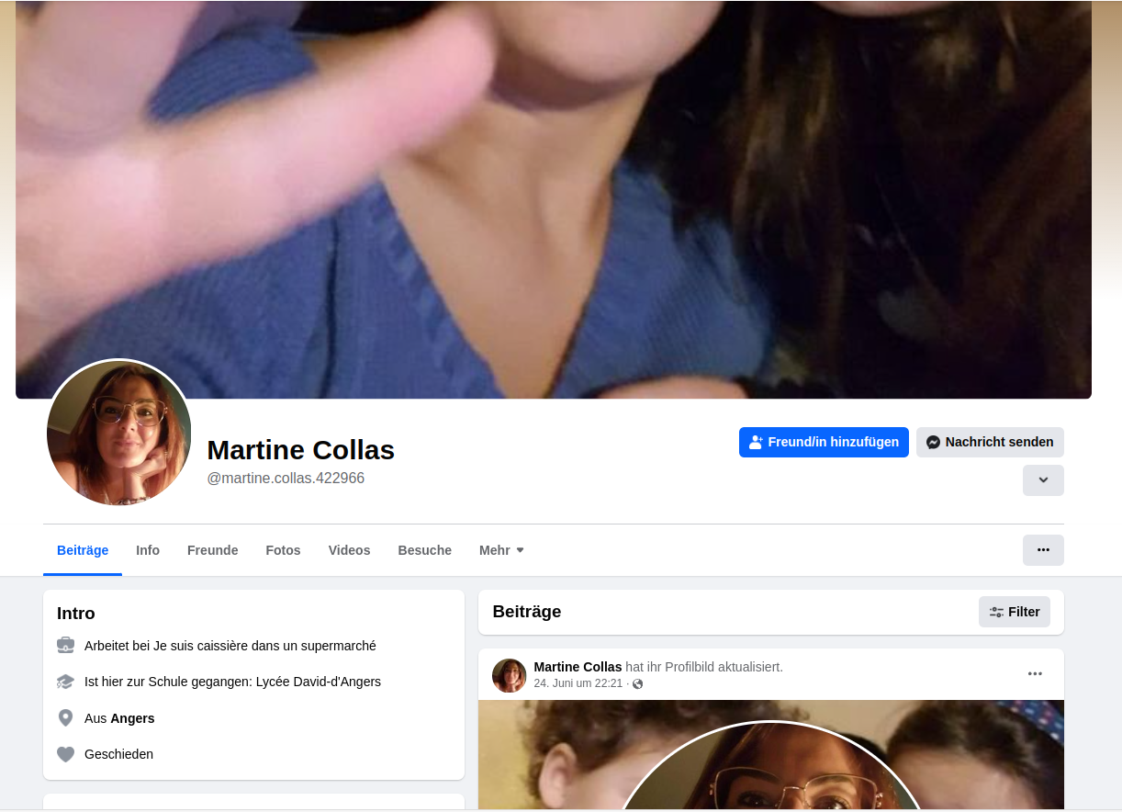This screenshot has width=1122, height=812.
Task: Click the location pin icon beside Angers
Action: tap(65, 718)
